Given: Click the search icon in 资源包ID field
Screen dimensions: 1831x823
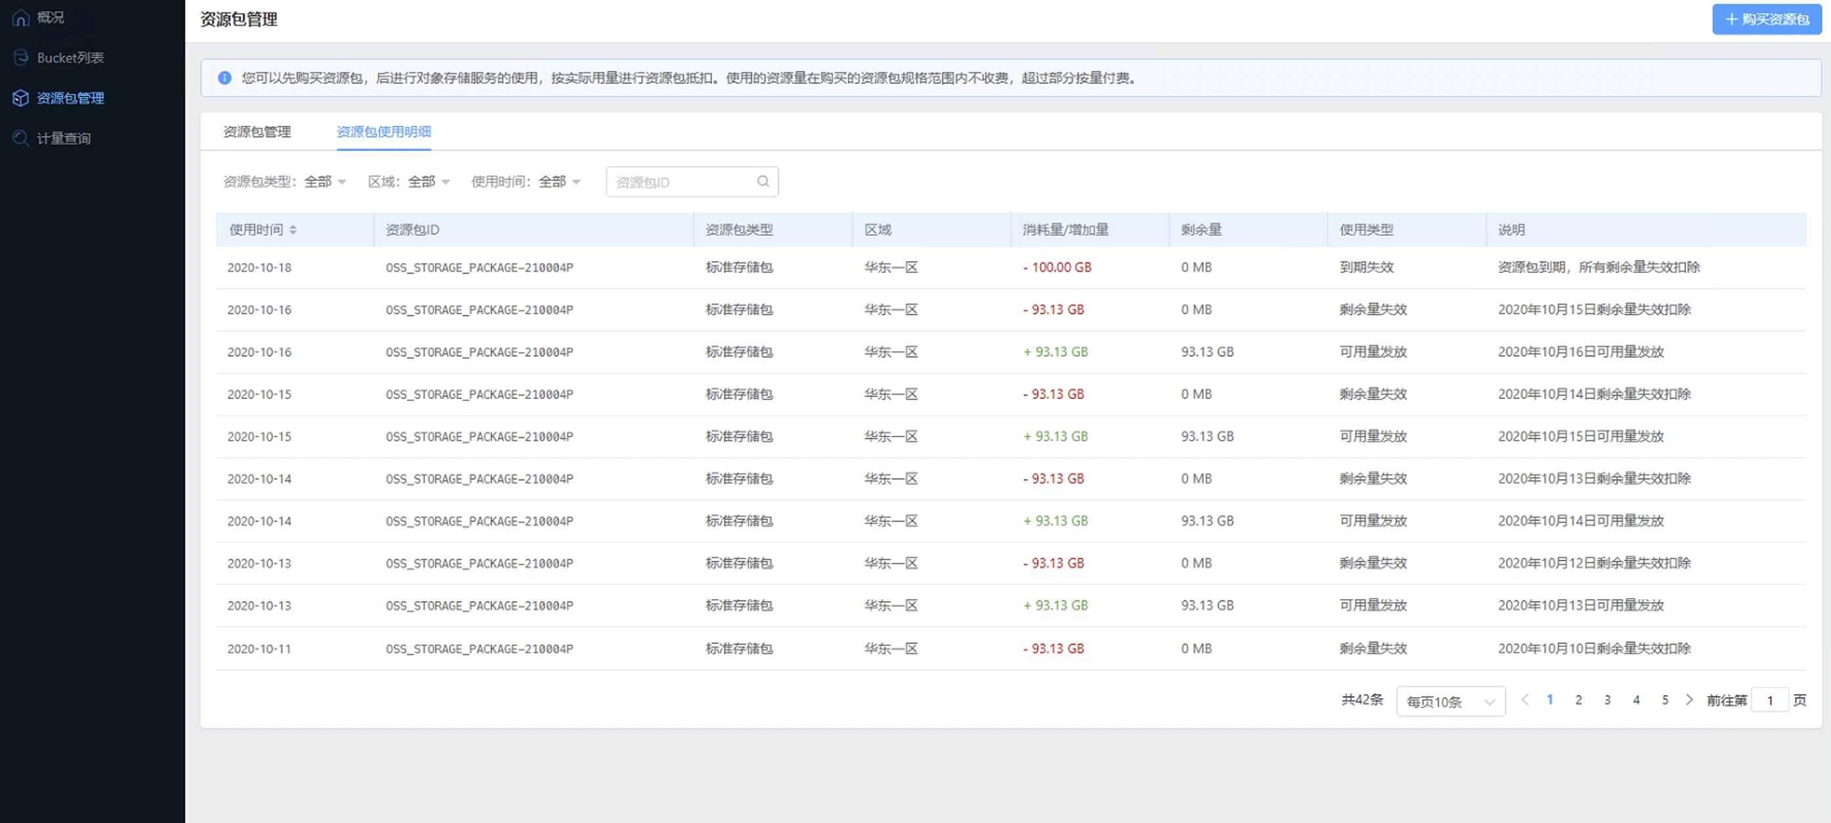Looking at the screenshot, I should click(x=763, y=181).
